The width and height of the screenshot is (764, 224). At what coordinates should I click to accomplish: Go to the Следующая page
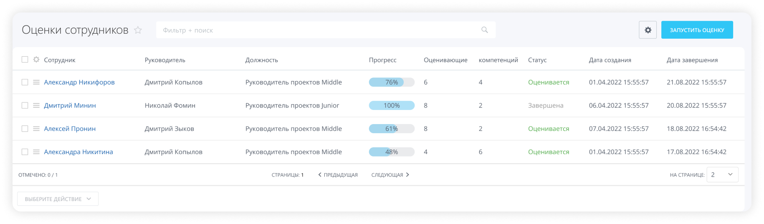390,175
